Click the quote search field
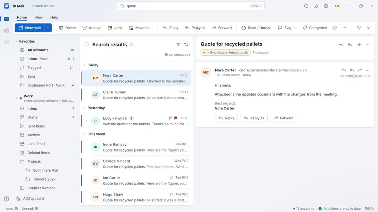Screen dimensions: 378x212 [191, 6]
